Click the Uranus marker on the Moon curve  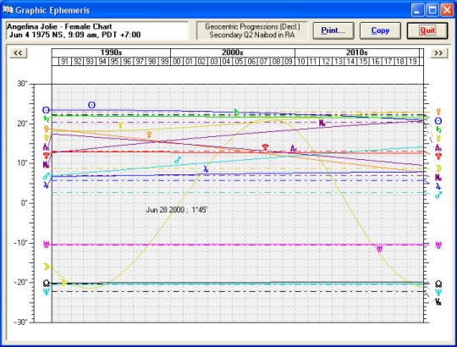(x=379, y=249)
